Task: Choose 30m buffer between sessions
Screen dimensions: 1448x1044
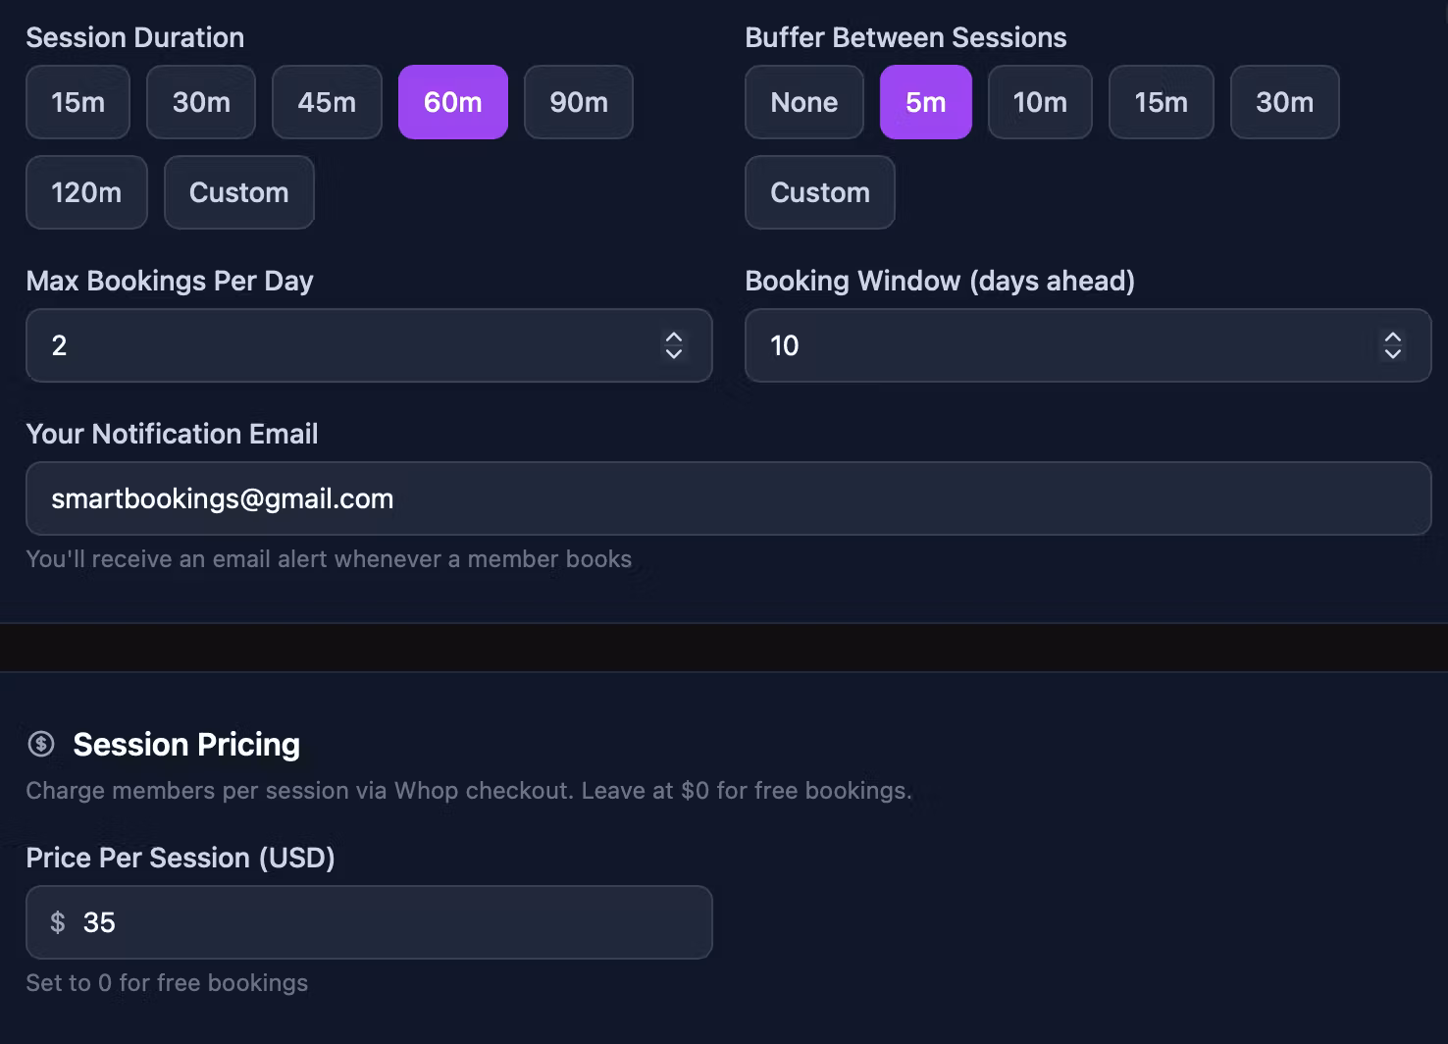Action: (1285, 102)
